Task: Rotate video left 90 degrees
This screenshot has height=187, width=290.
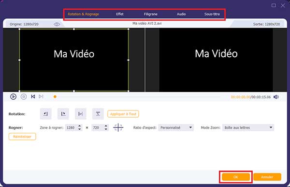Action: point(46,114)
